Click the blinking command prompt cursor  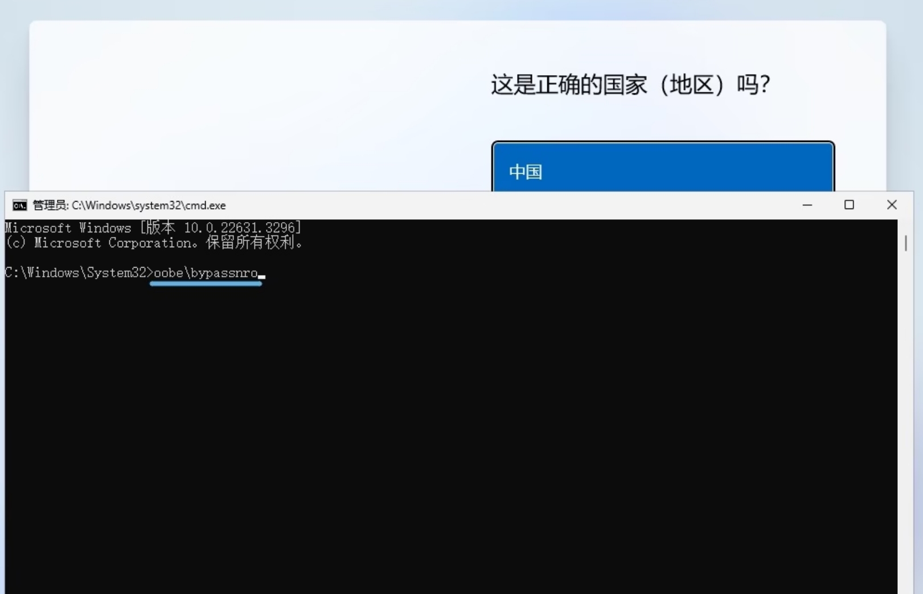coord(261,276)
